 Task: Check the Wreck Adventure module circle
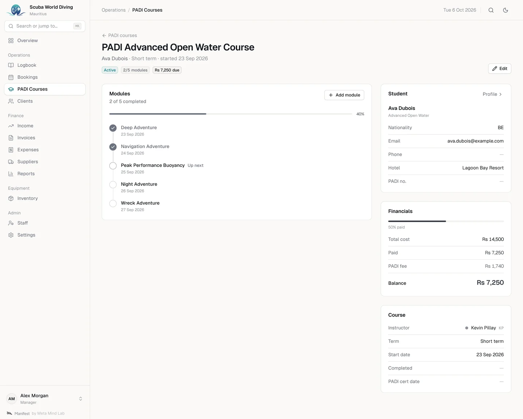(113, 204)
